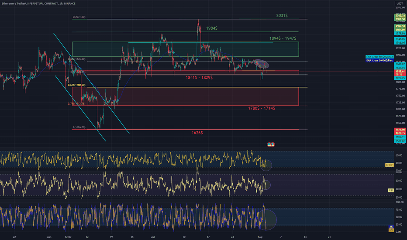Select the 2031$ green level label

pyautogui.click(x=282, y=16)
